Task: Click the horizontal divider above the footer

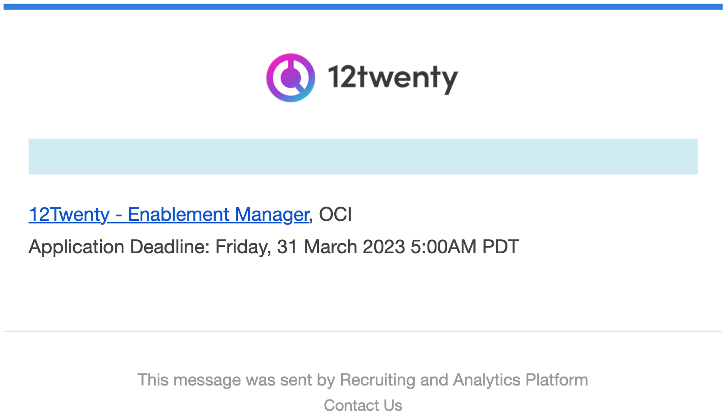Action: click(363, 332)
